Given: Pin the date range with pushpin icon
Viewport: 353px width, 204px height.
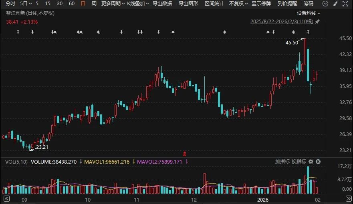Looking at the screenshot, I should 318,21.
